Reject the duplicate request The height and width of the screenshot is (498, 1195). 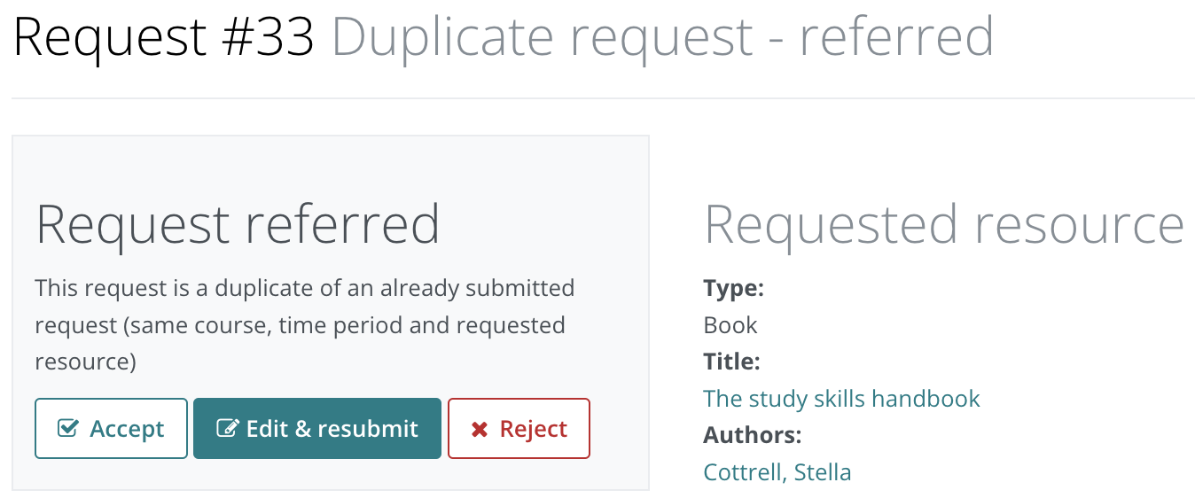pos(519,429)
